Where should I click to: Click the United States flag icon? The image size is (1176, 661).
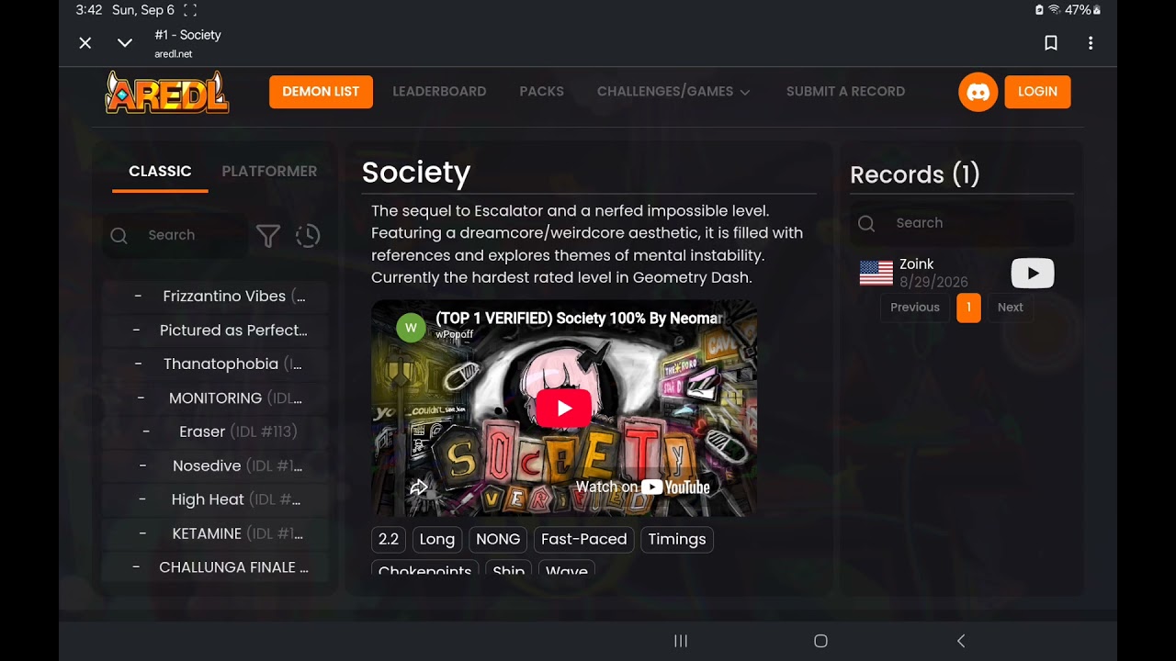876,273
